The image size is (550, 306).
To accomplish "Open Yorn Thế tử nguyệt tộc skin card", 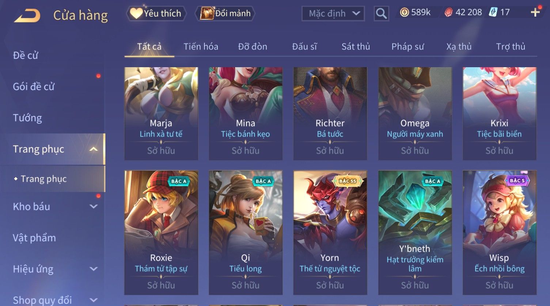I will (330, 233).
